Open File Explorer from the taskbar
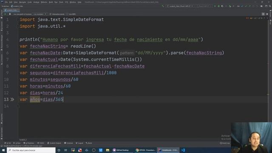The width and height of the screenshot is (272, 153). 108,150
